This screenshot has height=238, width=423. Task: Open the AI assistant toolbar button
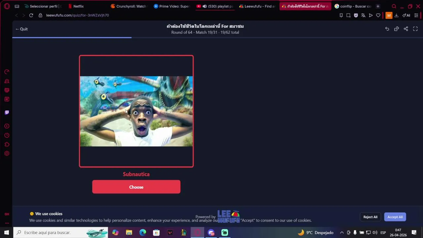pyautogui.click(x=406, y=15)
